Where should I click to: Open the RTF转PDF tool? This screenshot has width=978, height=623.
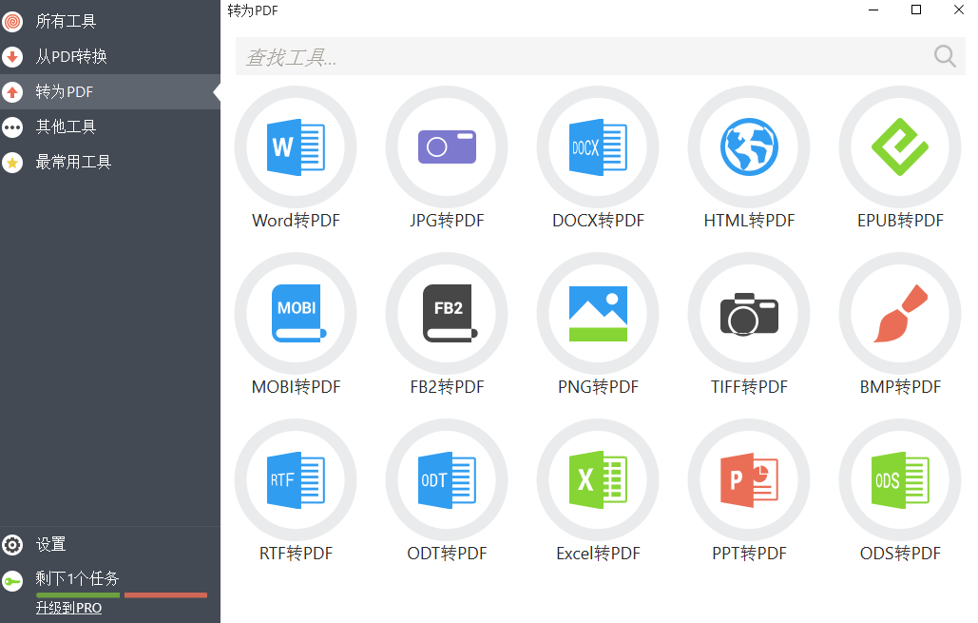click(296, 480)
